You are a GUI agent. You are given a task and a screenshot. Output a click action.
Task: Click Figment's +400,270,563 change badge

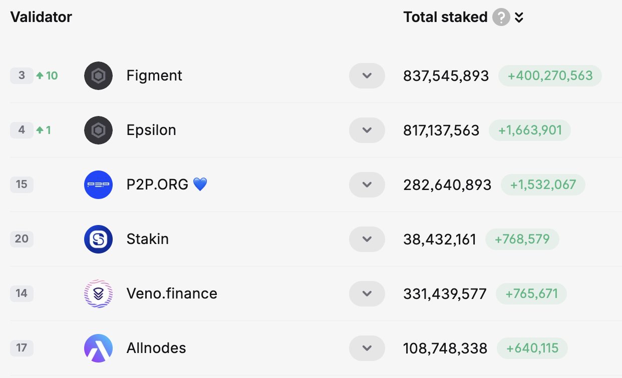click(x=550, y=76)
